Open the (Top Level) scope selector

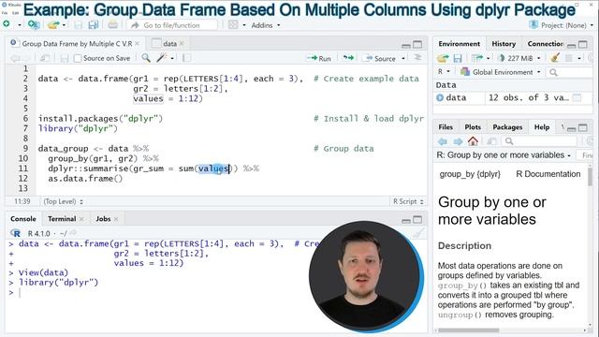63,201
